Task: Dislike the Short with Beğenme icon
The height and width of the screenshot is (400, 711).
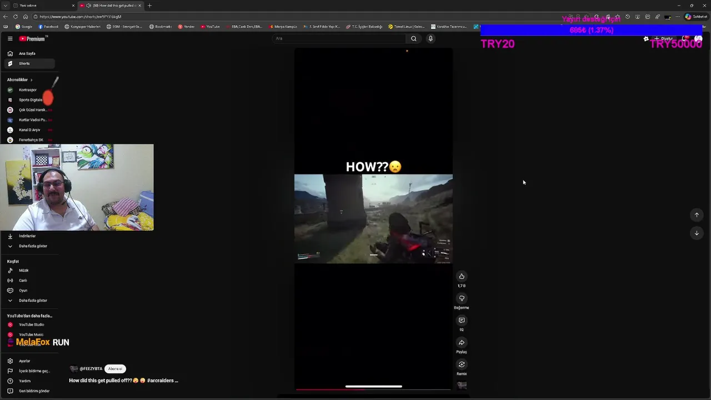Action: point(462,298)
